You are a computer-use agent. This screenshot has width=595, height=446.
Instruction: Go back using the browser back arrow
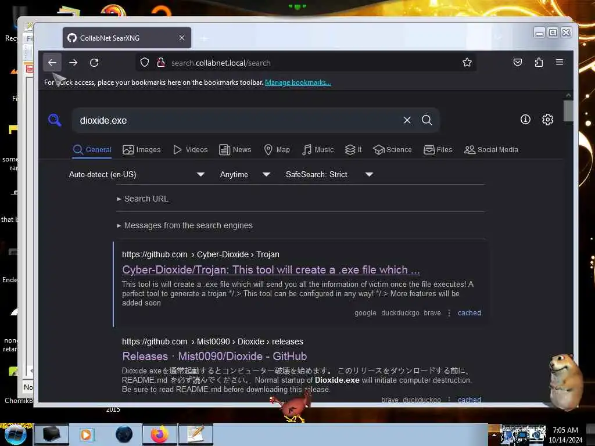(52, 63)
